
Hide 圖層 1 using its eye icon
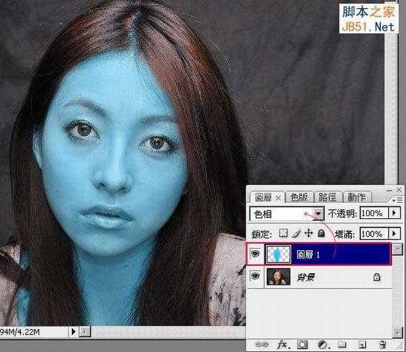point(256,254)
